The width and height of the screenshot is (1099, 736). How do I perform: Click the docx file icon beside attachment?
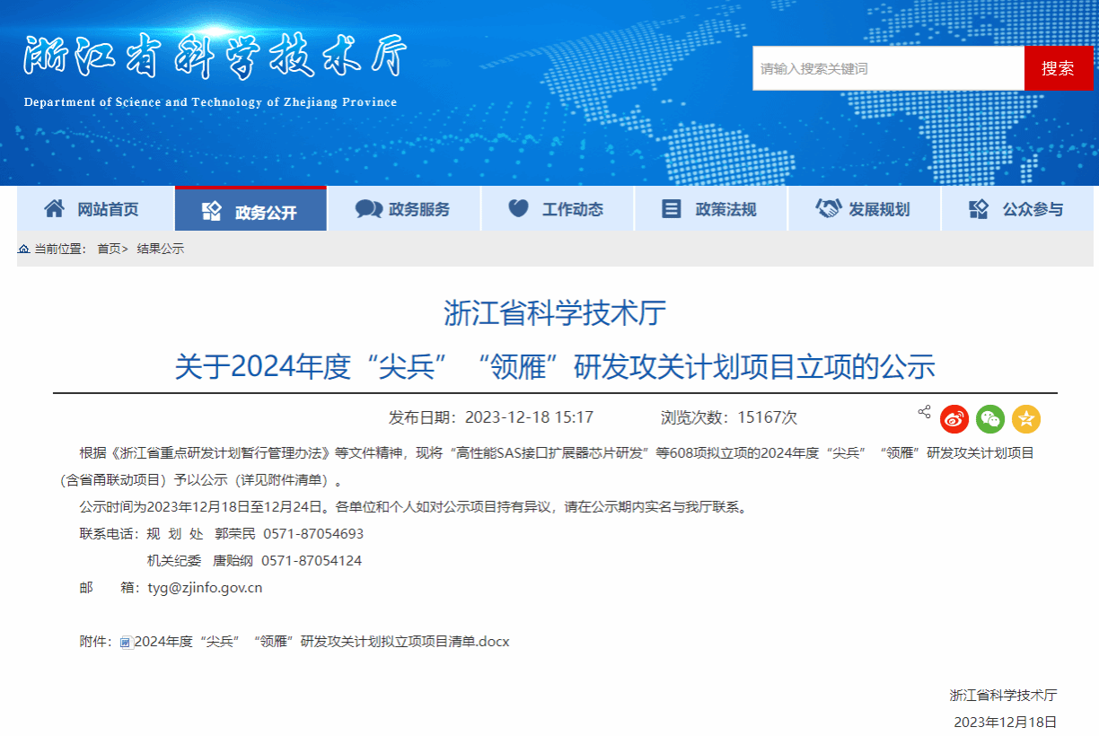click(x=126, y=643)
